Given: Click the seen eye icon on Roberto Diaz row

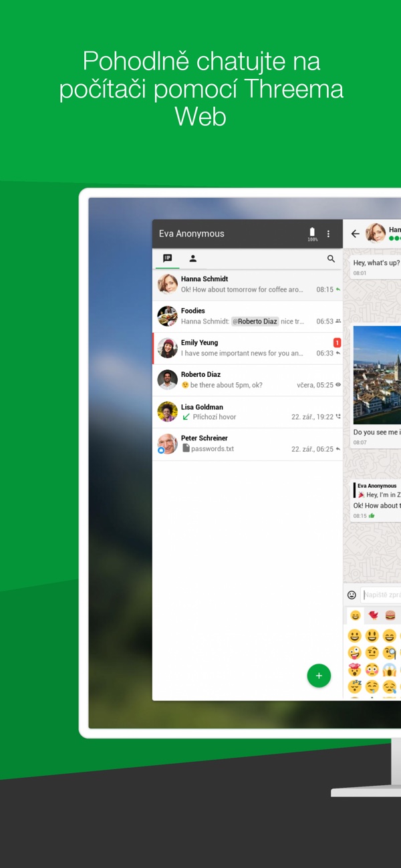Looking at the screenshot, I should tap(338, 385).
